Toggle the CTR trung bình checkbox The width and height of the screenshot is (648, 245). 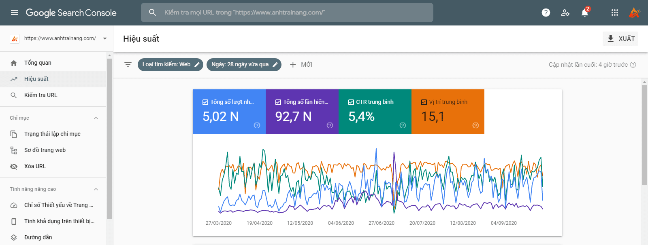[351, 102]
